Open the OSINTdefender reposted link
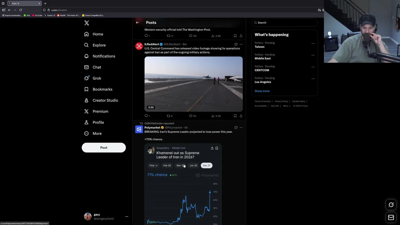The width and height of the screenshot is (400, 225). [x=159, y=123]
